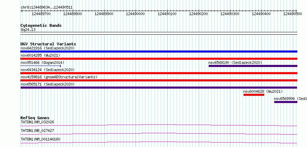Click ruler position 124489900
Viewport: 307px width, 147px height.
[104, 14]
